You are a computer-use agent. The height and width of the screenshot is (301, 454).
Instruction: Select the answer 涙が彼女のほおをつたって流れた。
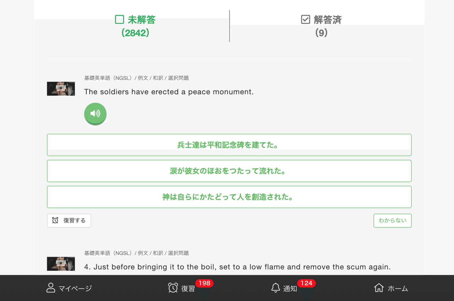(x=229, y=171)
